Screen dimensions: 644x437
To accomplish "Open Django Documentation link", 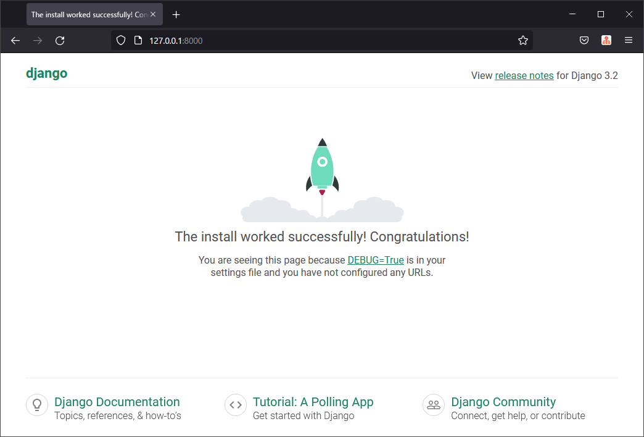I will [x=117, y=402].
